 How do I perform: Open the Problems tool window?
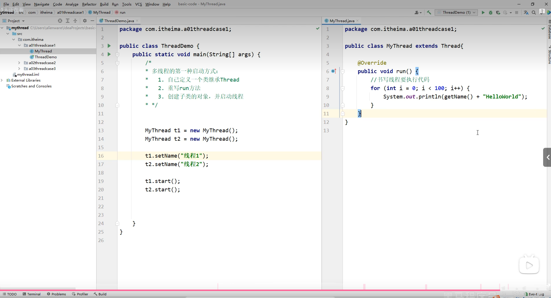[56, 294]
